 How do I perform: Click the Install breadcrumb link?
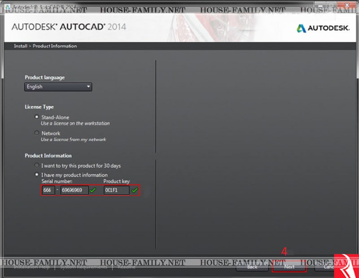(x=21, y=46)
